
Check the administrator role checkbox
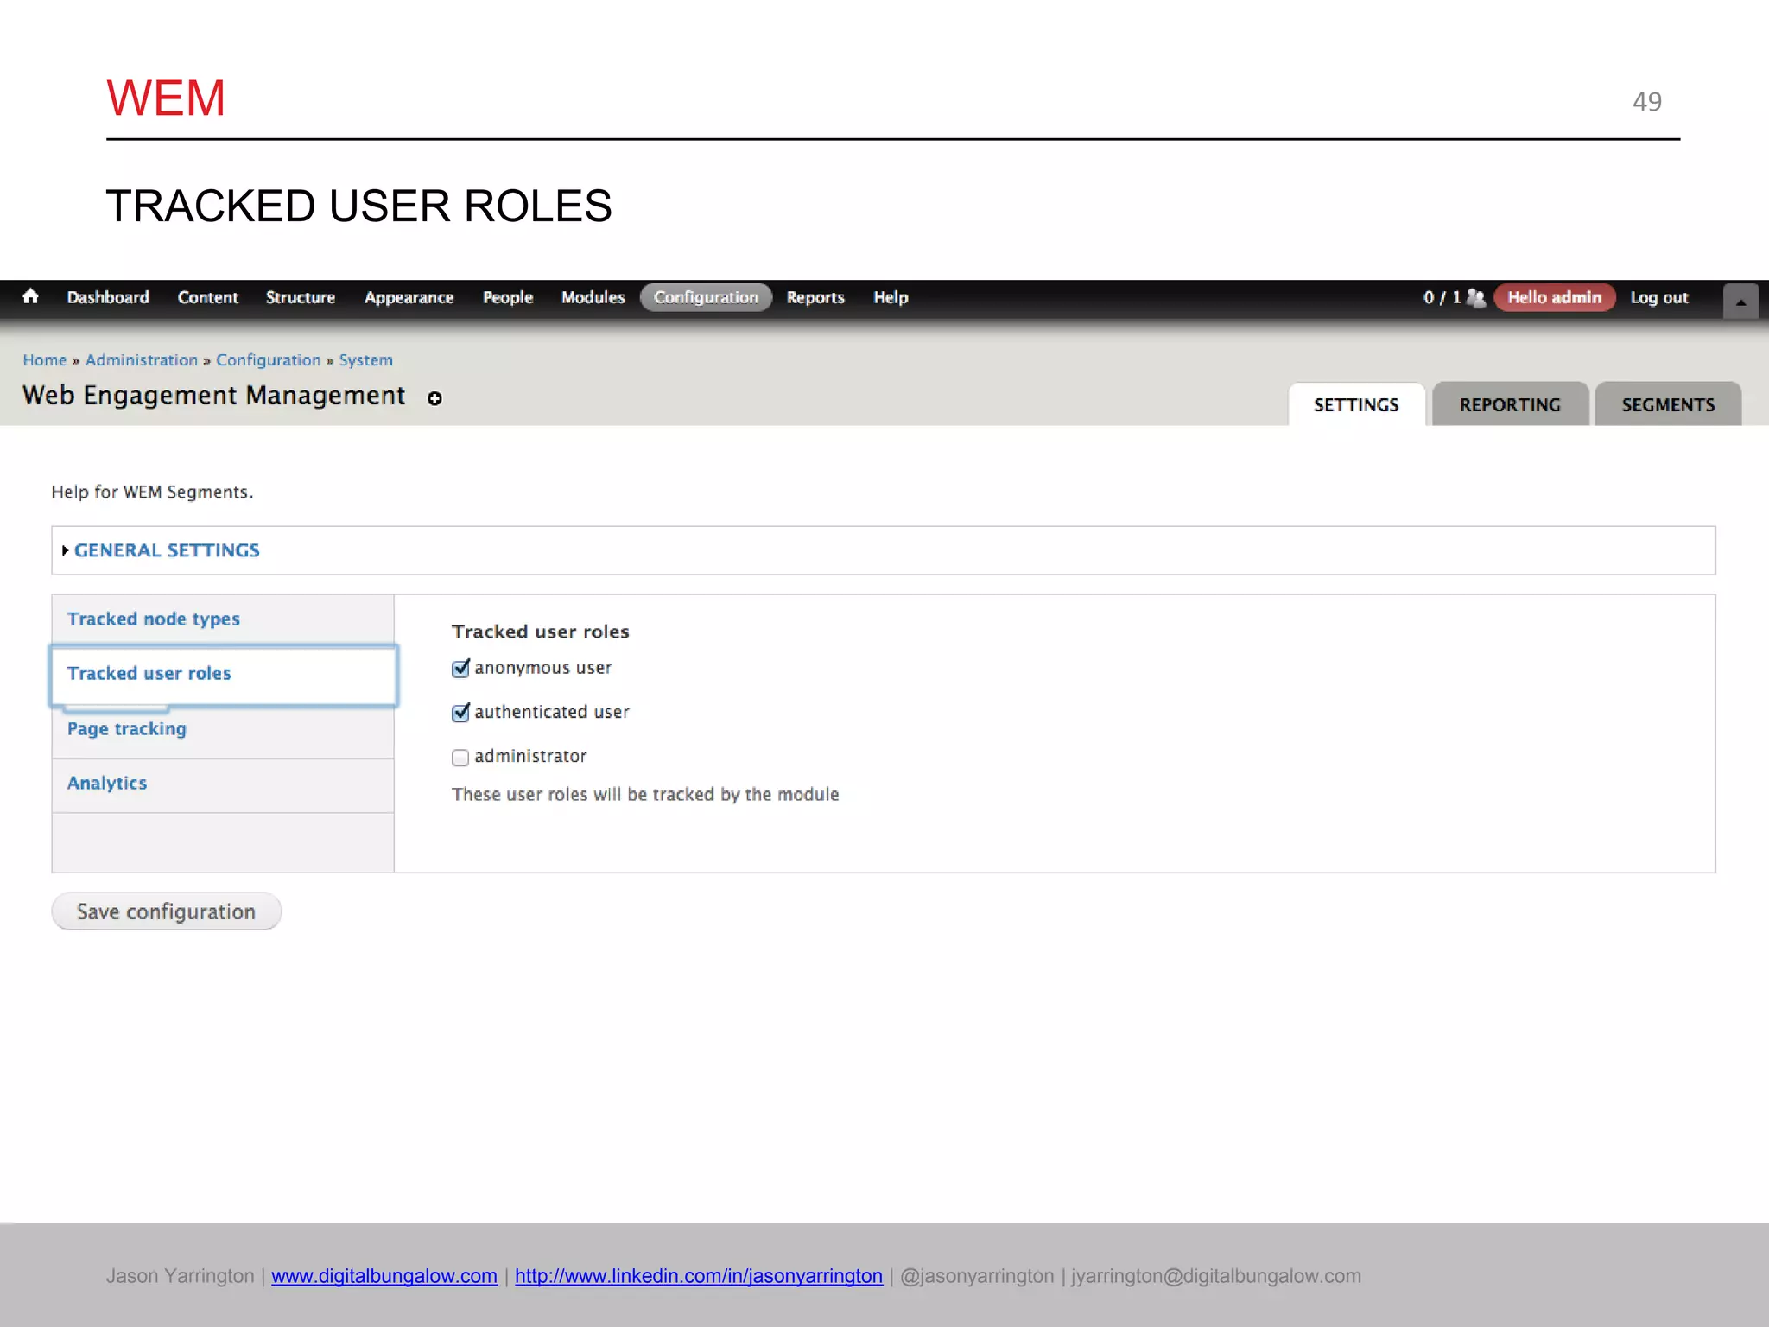tap(460, 758)
